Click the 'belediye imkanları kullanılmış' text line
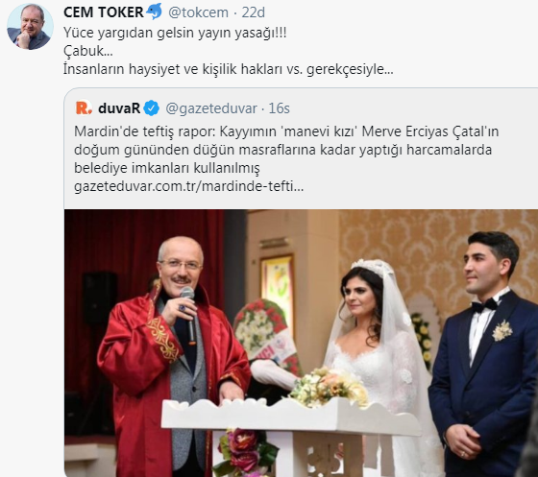Viewport: 538px width, 477px height. point(167,168)
